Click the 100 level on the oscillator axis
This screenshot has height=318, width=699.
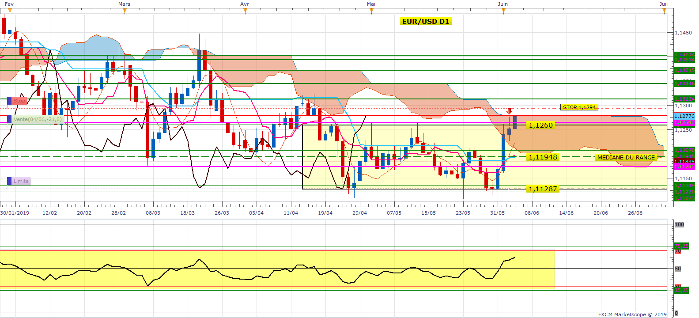pos(679,224)
